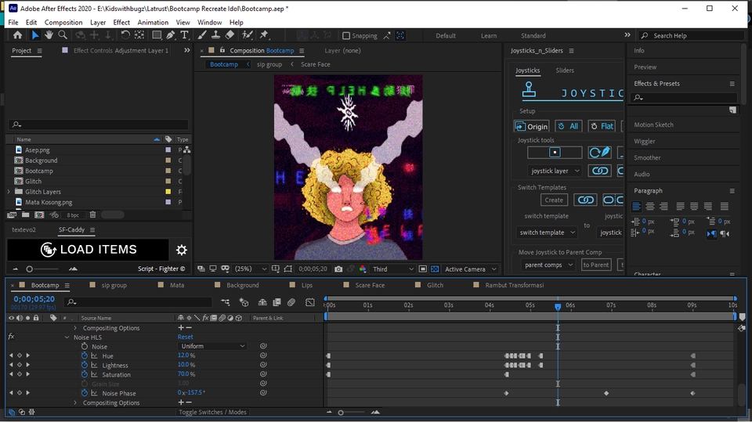
Task: Open the joystick layer dropdown
Action: (555, 171)
